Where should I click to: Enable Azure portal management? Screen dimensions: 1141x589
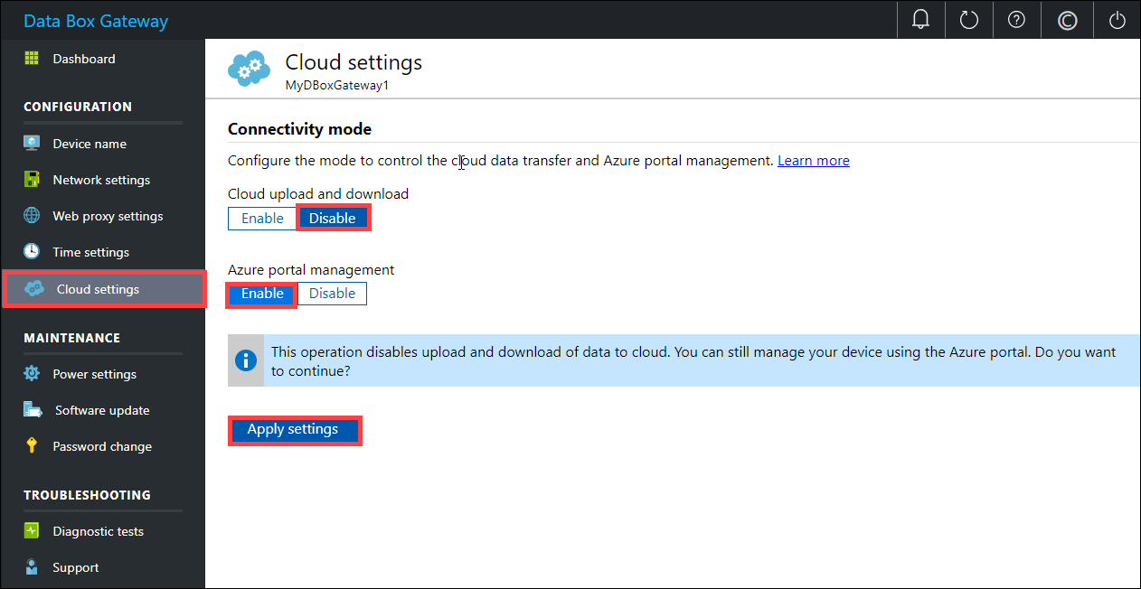click(262, 294)
